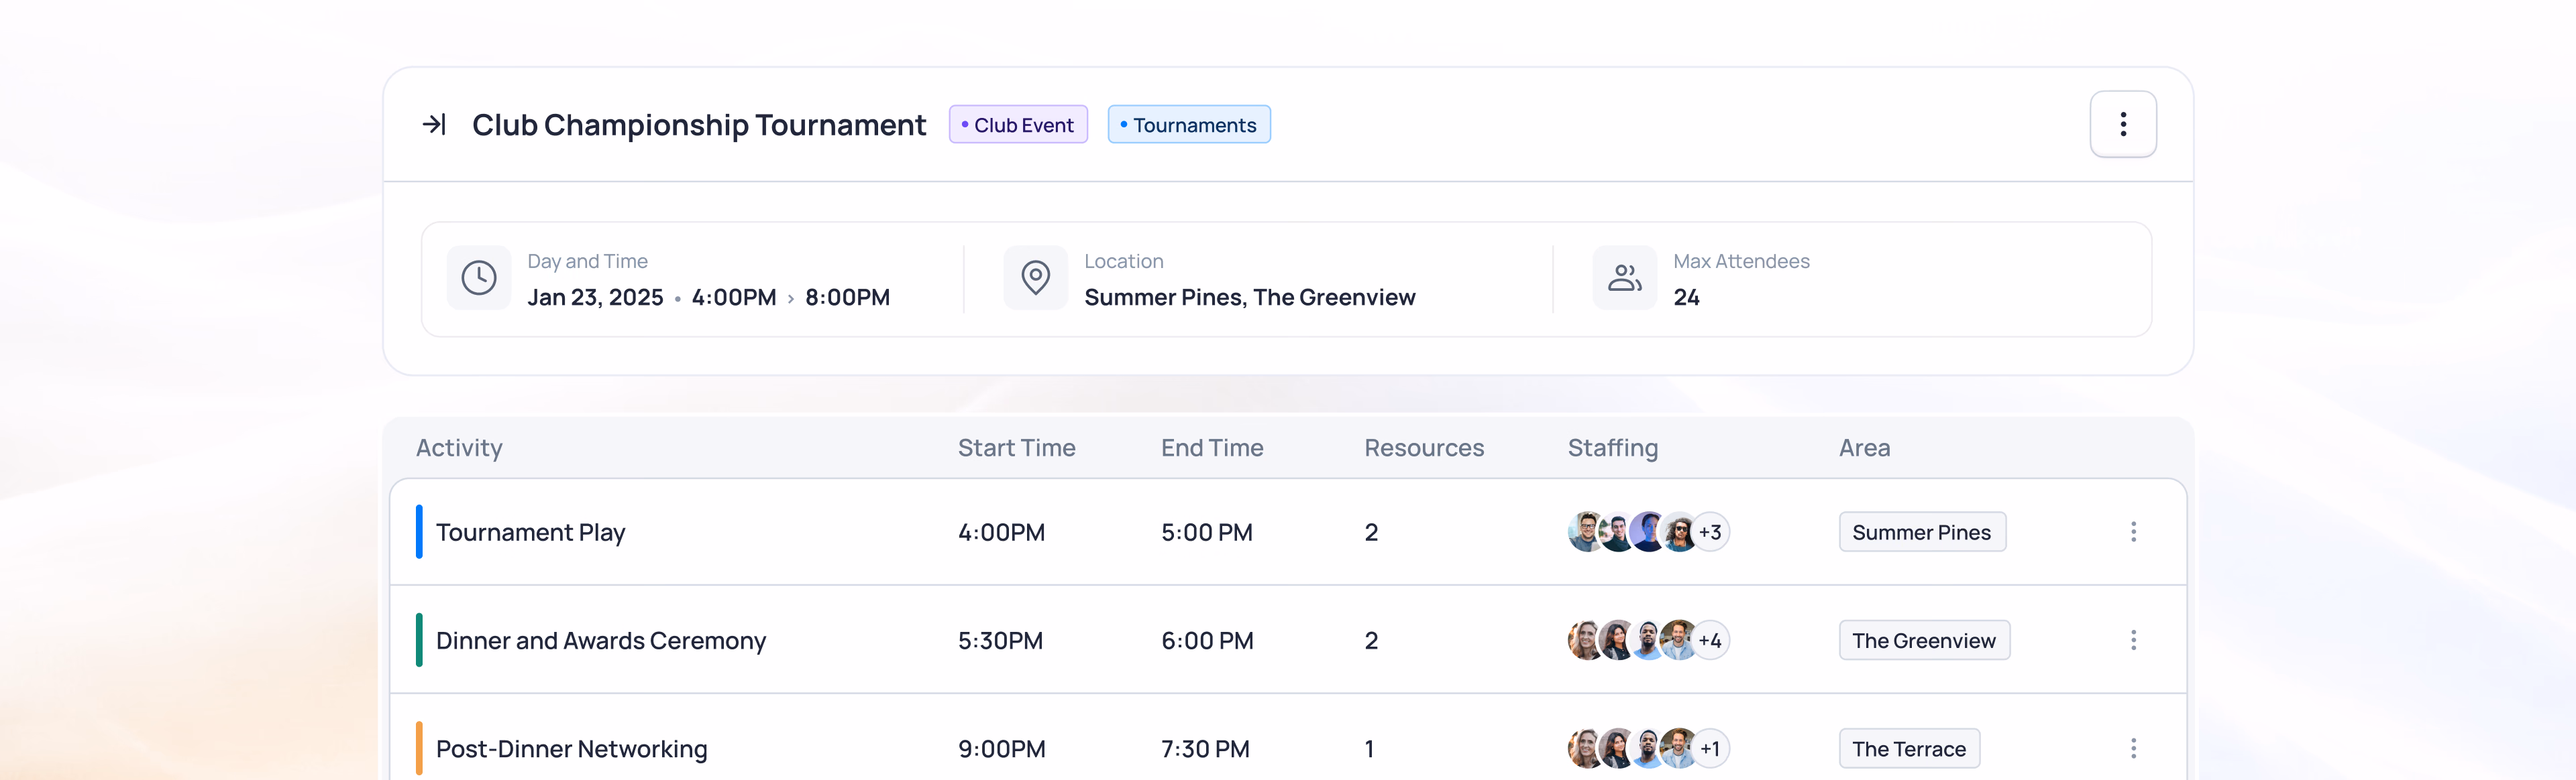Click the orange color bar beside Post-Dinner Networking

pyautogui.click(x=419, y=748)
